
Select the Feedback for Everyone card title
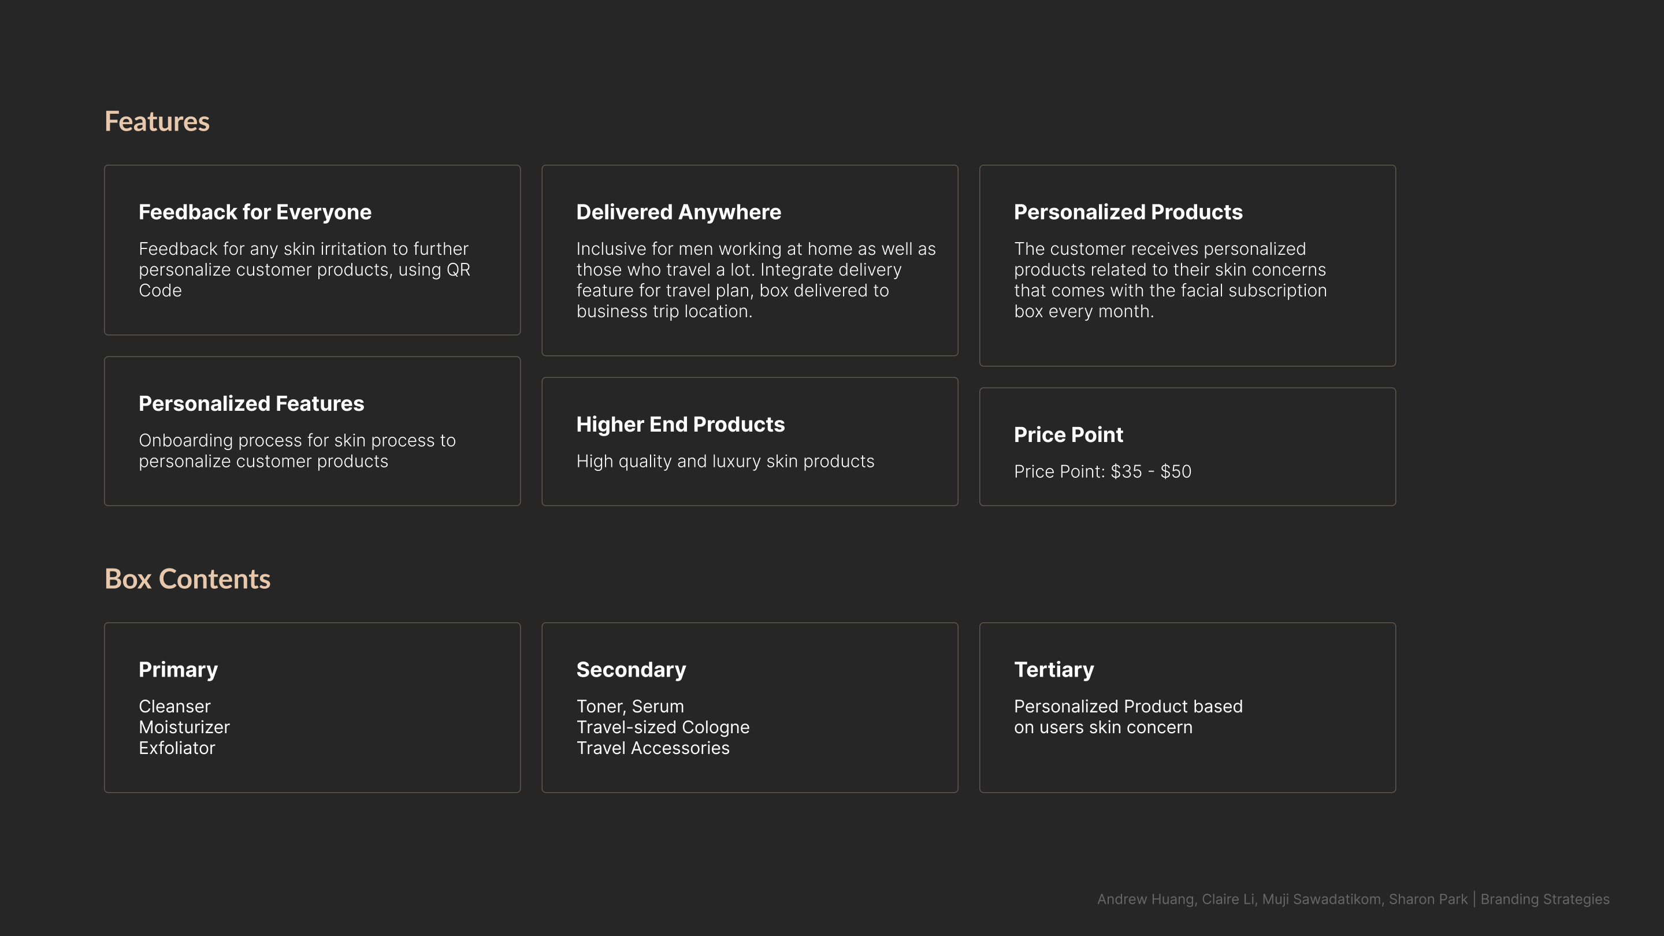[254, 212]
